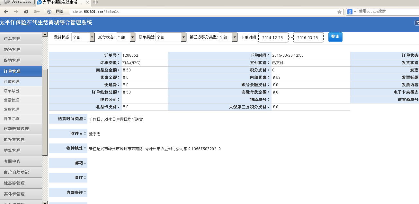Open the Google search engine selector icon
Image resolution: width=419 pixels, height=204 pixels.
tap(352, 12)
